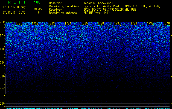Select the Ogata-vill. Akita-Pref. JAPAN location text
This screenshot has height=109, width=172.
[x=122, y=6]
